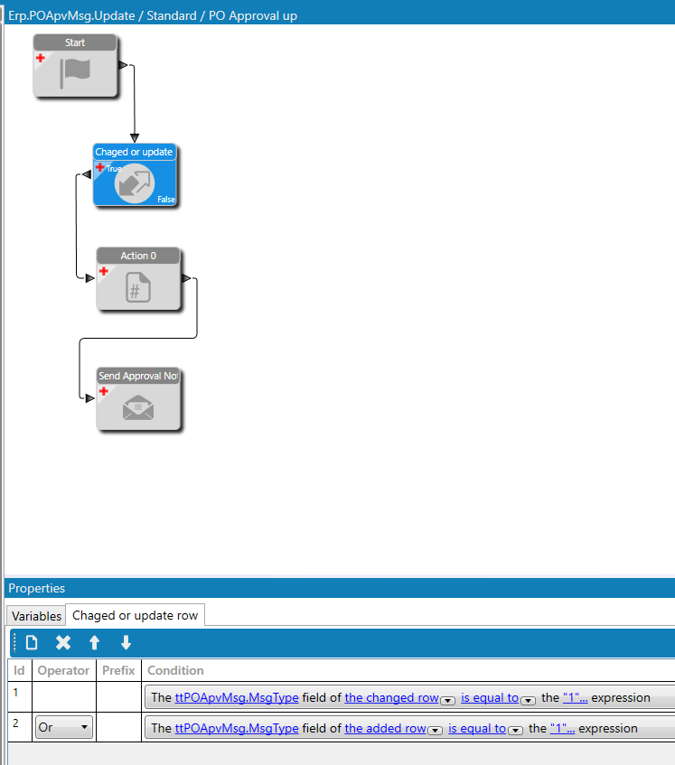Delete condition with the X icon
Screen dimensions: 675x765
[x=63, y=642]
